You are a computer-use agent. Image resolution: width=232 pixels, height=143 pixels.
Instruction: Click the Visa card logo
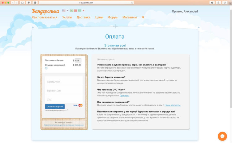(75, 105)
